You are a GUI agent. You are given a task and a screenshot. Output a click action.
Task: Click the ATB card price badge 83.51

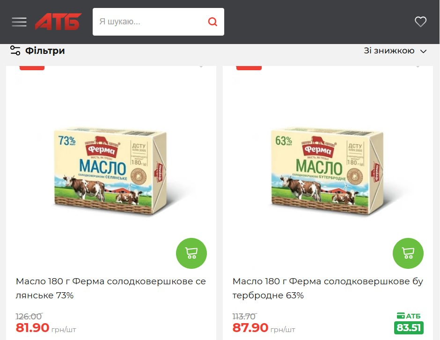tap(409, 328)
